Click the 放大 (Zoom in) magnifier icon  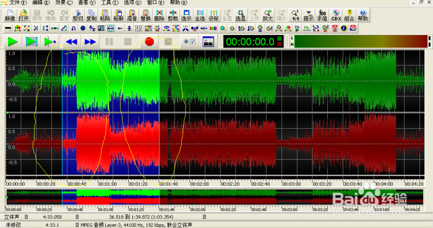(268, 15)
